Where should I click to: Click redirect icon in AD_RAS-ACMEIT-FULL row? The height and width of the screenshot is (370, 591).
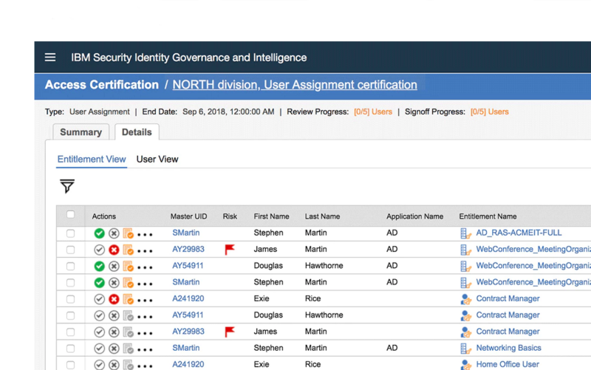pyautogui.click(x=128, y=233)
